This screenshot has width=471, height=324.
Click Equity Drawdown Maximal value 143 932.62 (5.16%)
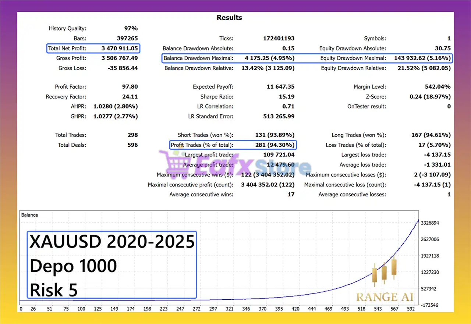click(x=422, y=58)
